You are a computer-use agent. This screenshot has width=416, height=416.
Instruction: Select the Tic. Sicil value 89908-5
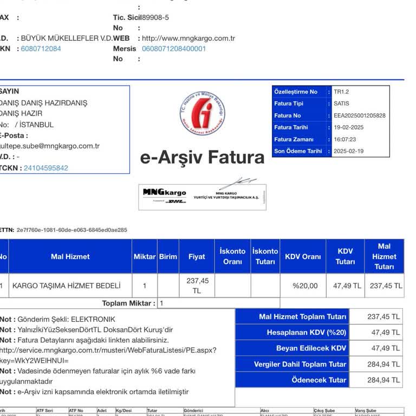[x=155, y=17]
